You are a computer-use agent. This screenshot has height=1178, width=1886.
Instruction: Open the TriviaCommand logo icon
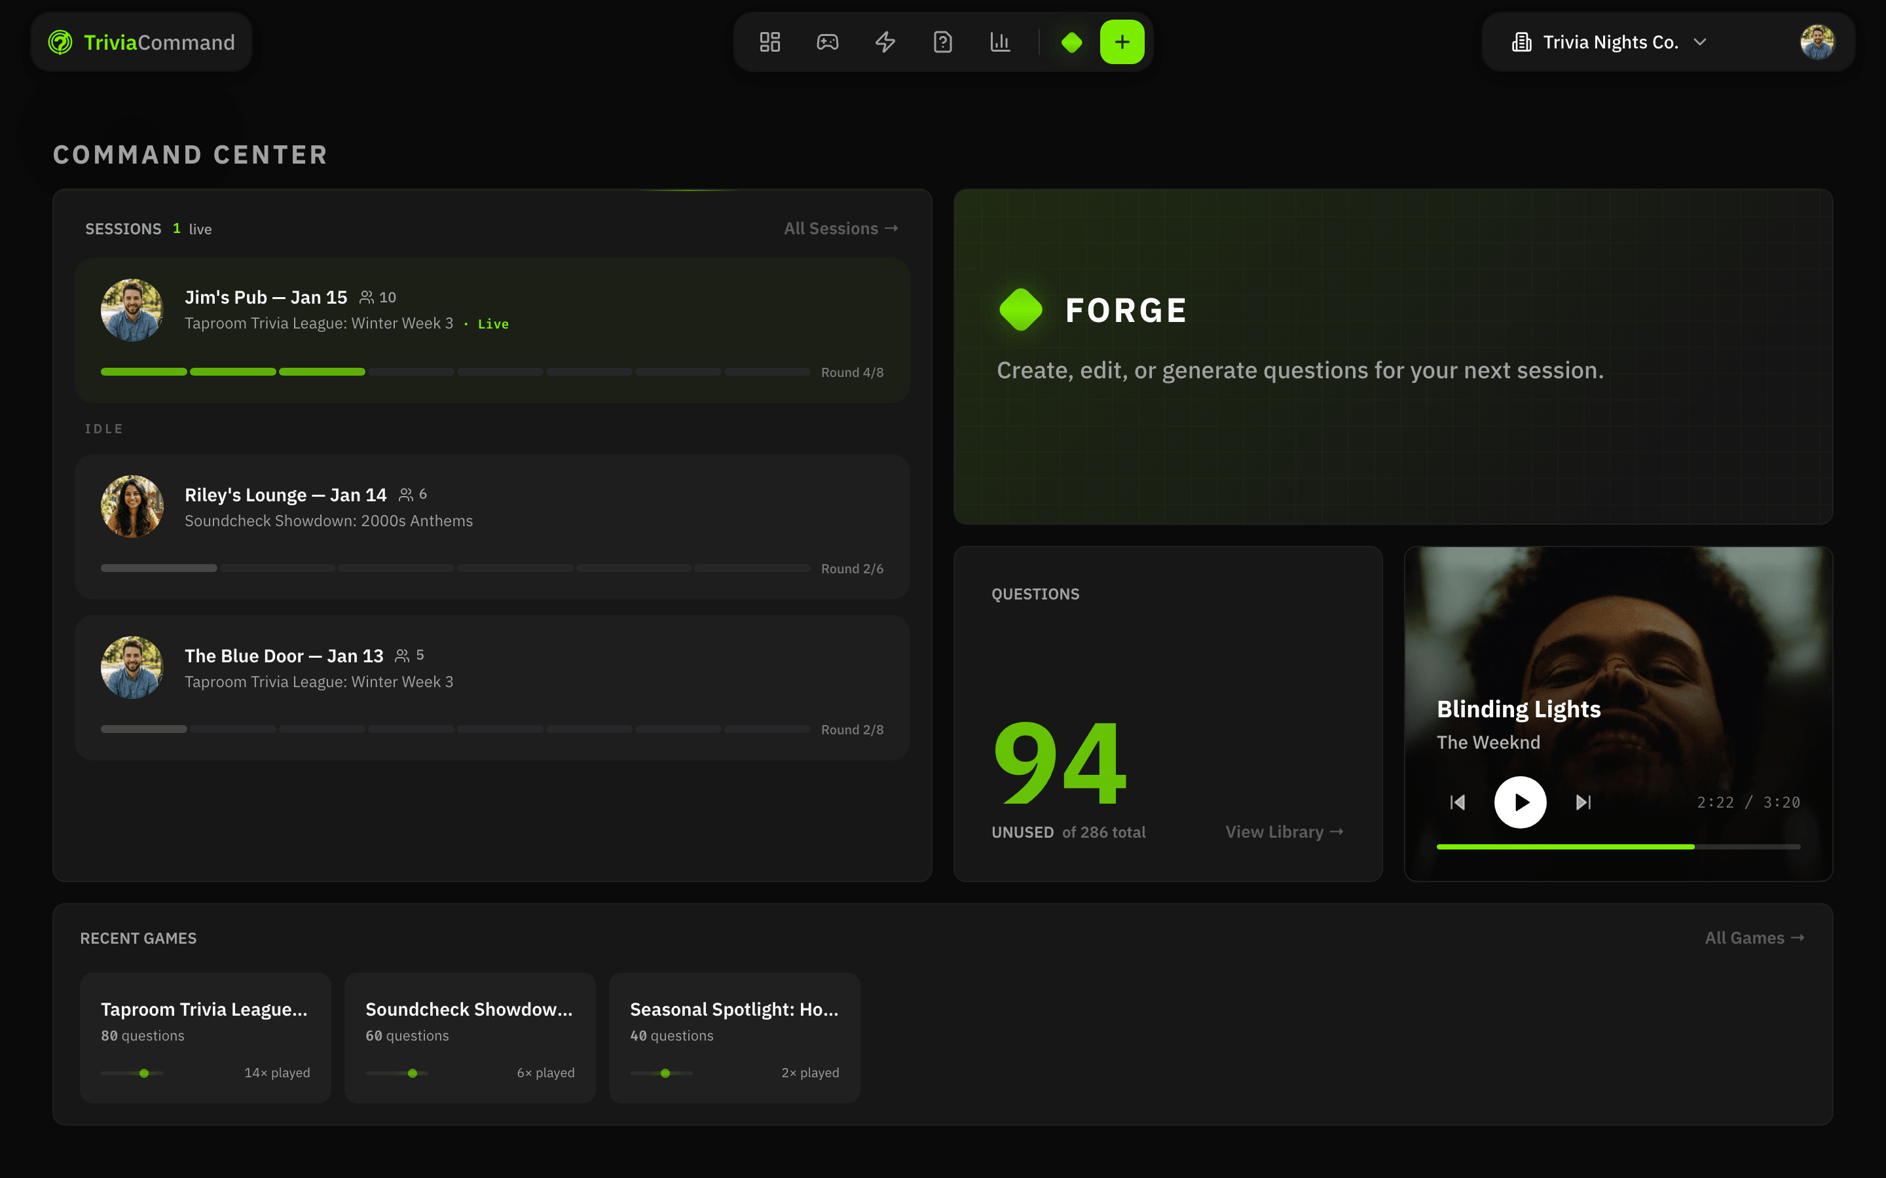(62, 41)
